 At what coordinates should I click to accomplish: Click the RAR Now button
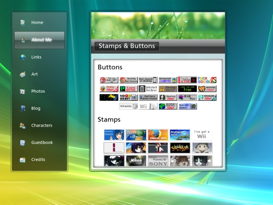pos(188,98)
